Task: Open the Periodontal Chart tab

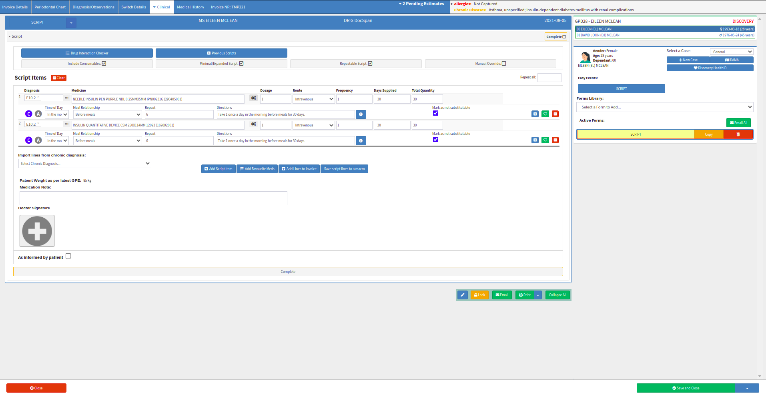Action: [50, 7]
